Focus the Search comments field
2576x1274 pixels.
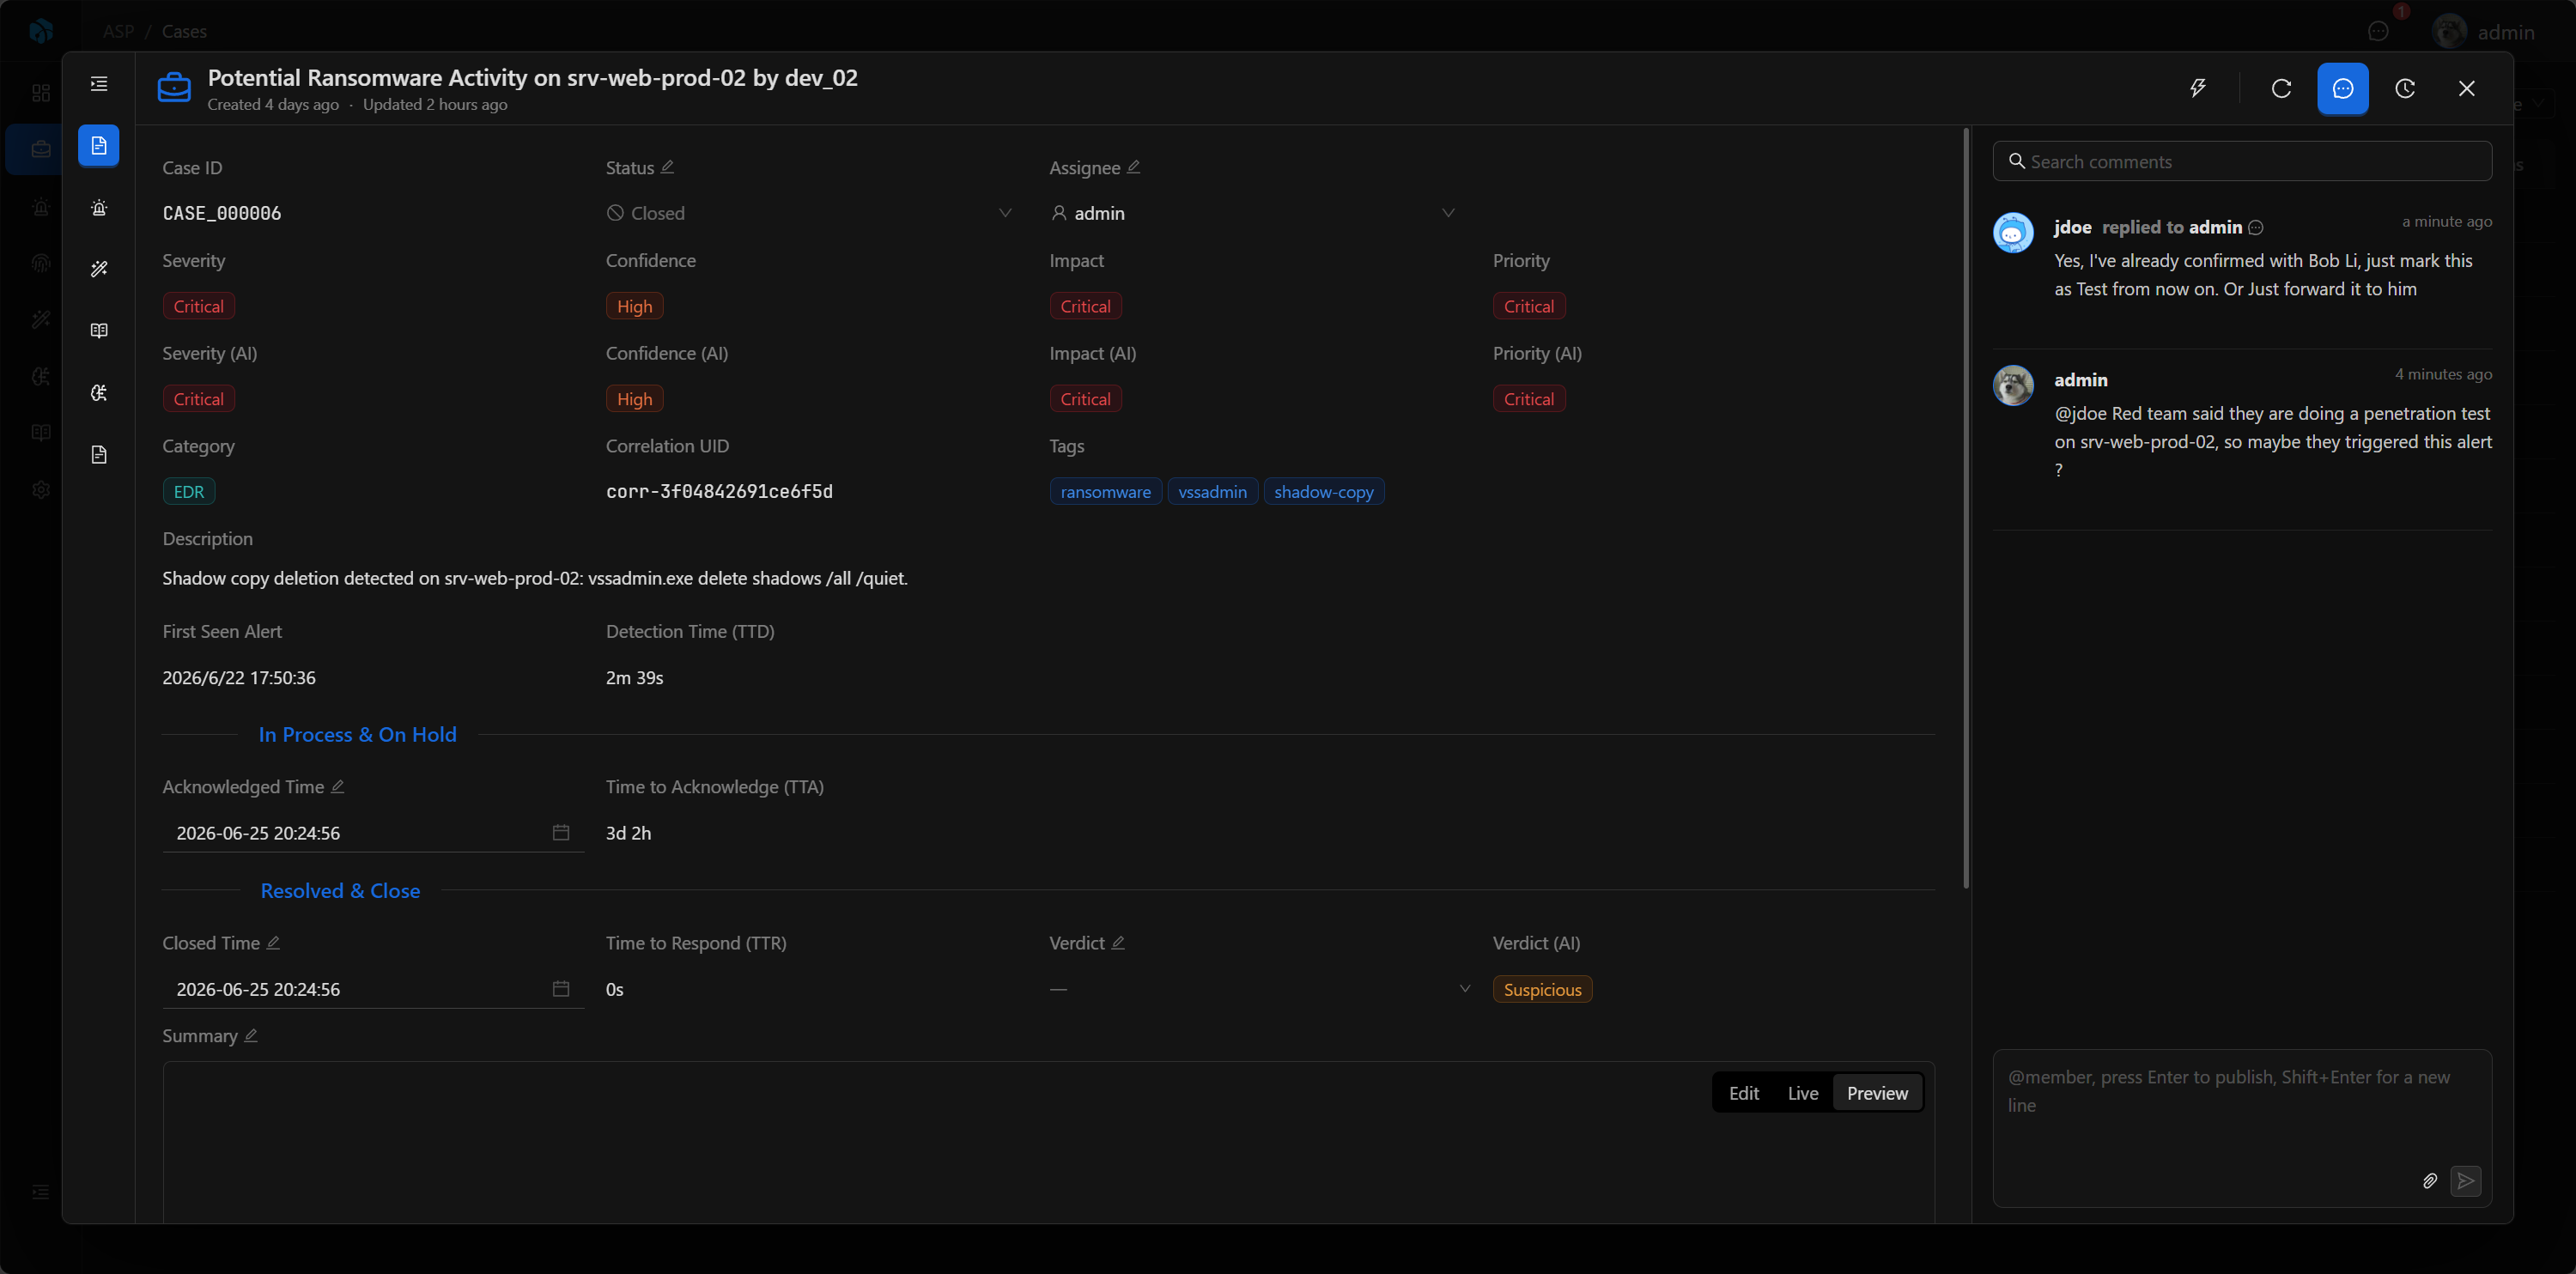coord(2242,161)
